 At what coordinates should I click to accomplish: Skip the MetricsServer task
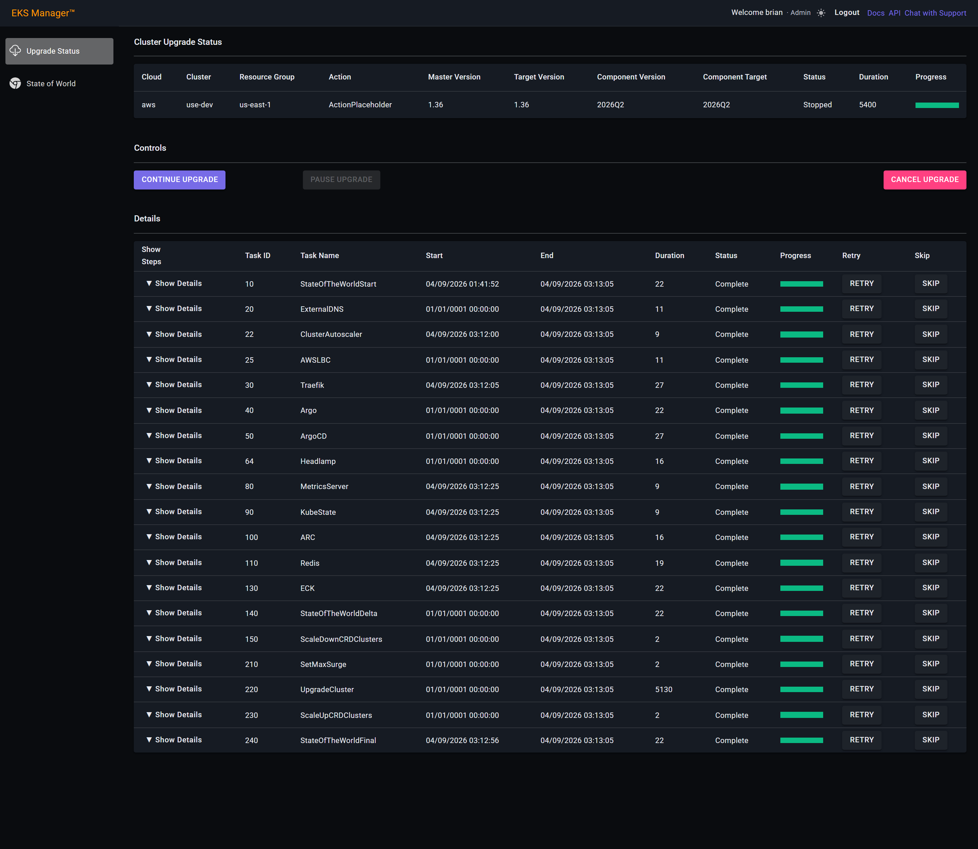click(x=930, y=486)
